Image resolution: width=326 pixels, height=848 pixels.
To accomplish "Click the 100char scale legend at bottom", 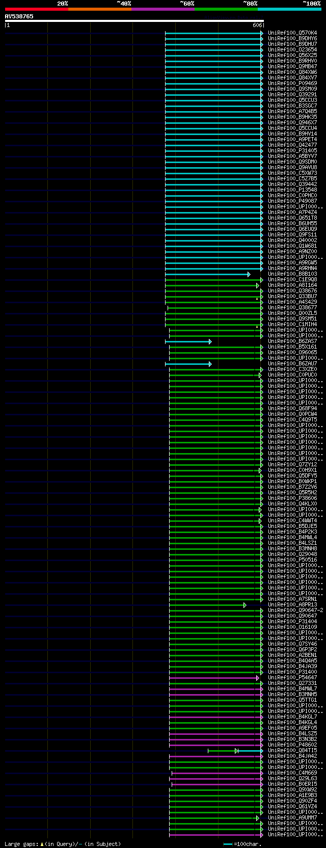I will 242,844.
